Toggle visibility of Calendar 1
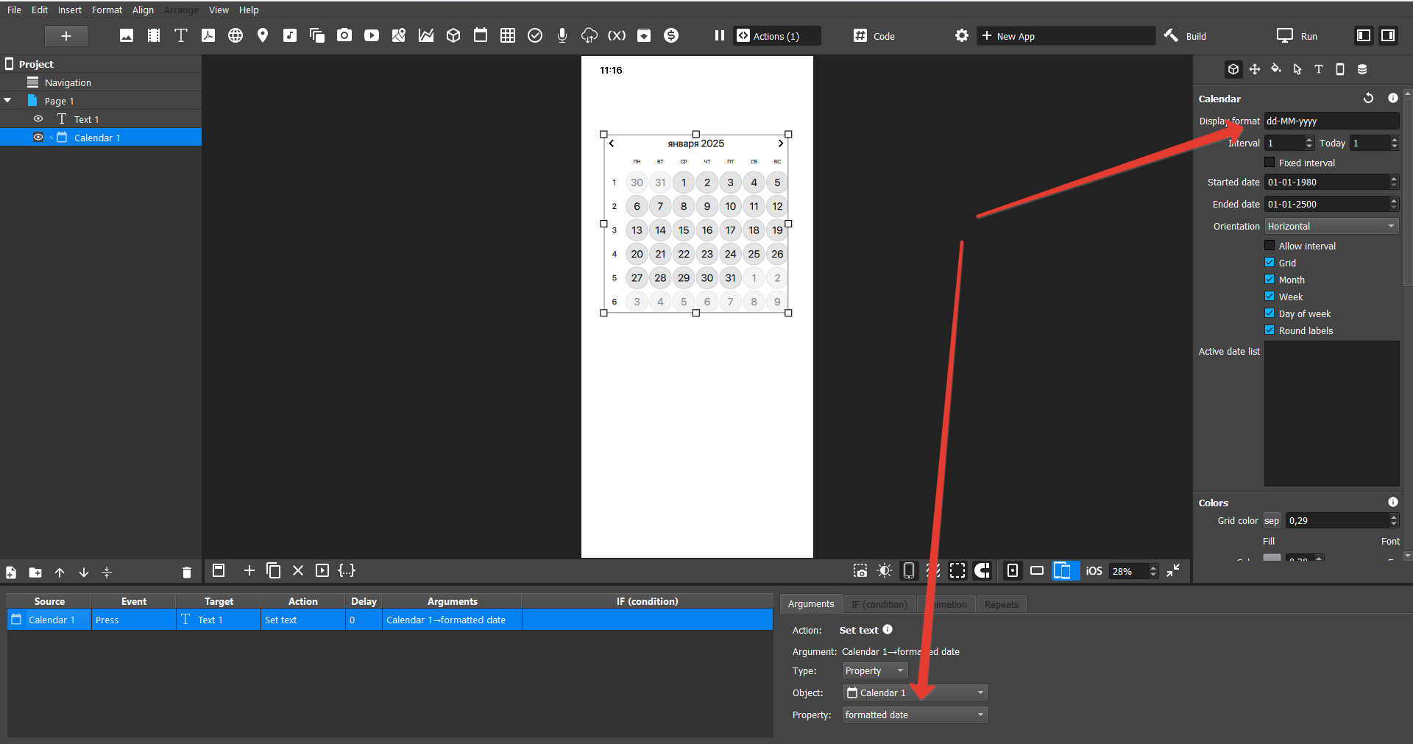 38,137
